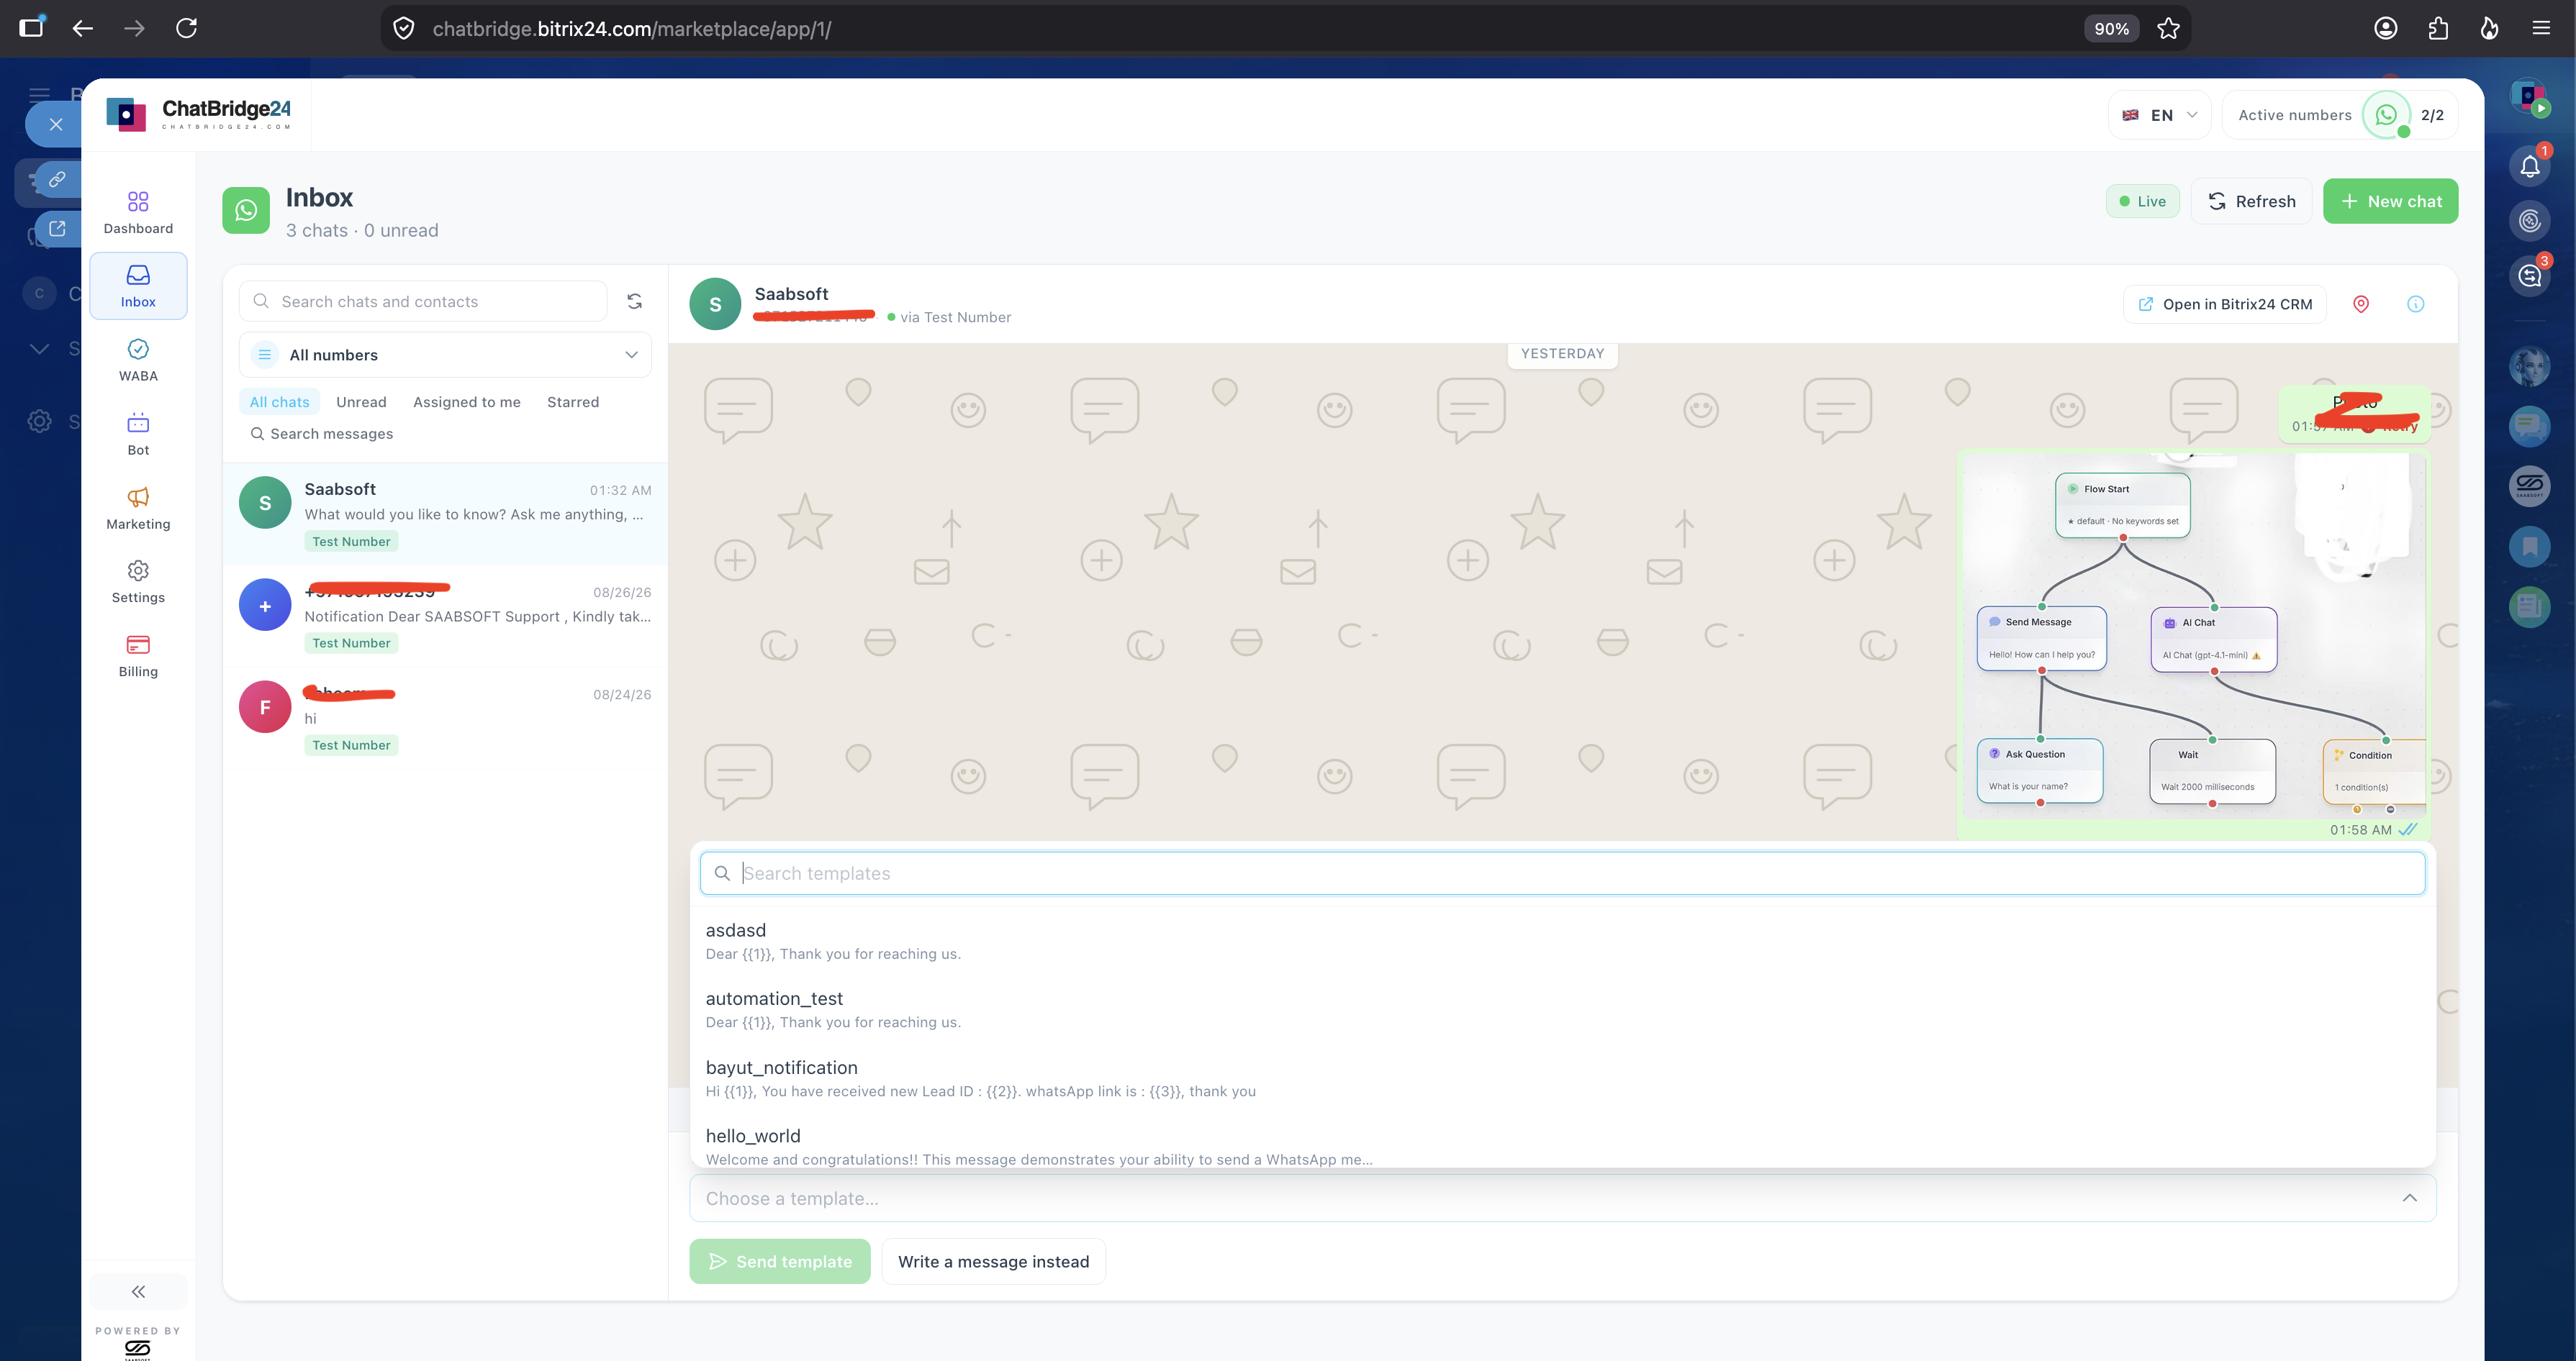The width and height of the screenshot is (2576, 1361).
Task: Toggle the Live status indicator
Action: click(2142, 201)
